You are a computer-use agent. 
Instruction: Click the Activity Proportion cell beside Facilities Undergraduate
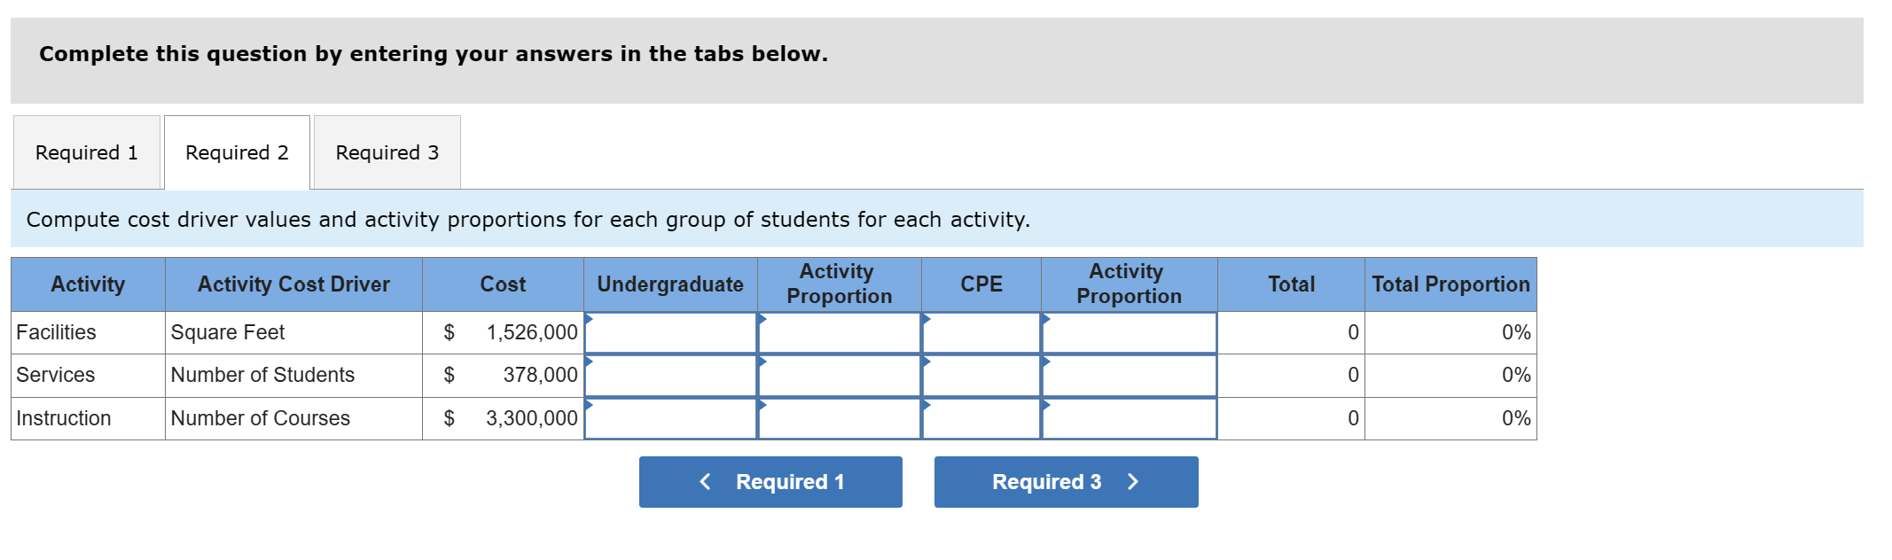pyautogui.click(x=837, y=332)
